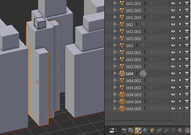This screenshot has height=135, width=191.
Task: Open the World properties globe tab
Action: coord(145,131)
